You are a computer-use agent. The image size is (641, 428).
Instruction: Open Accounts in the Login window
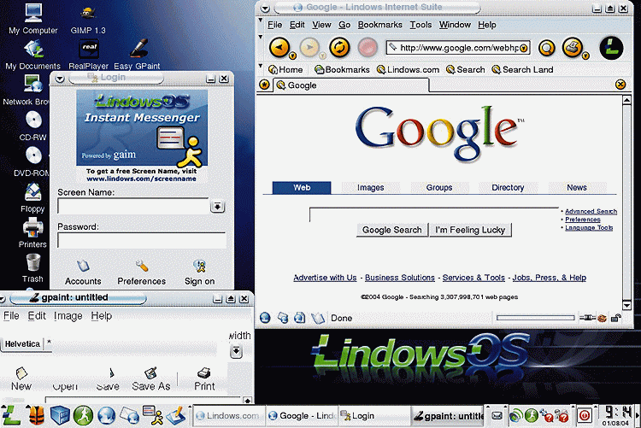tap(83, 273)
